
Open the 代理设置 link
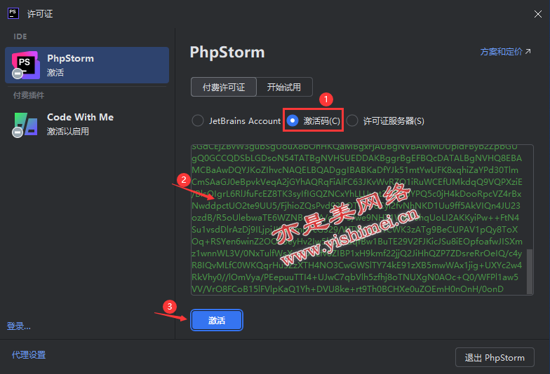click(29, 354)
